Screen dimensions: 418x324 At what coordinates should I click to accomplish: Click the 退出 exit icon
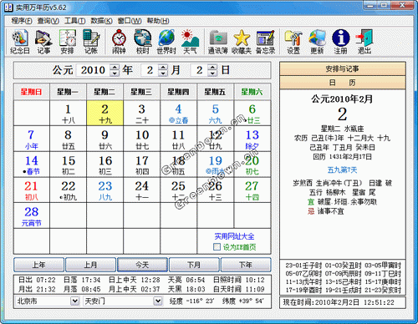pyautogui.click(x=364, y=42)
